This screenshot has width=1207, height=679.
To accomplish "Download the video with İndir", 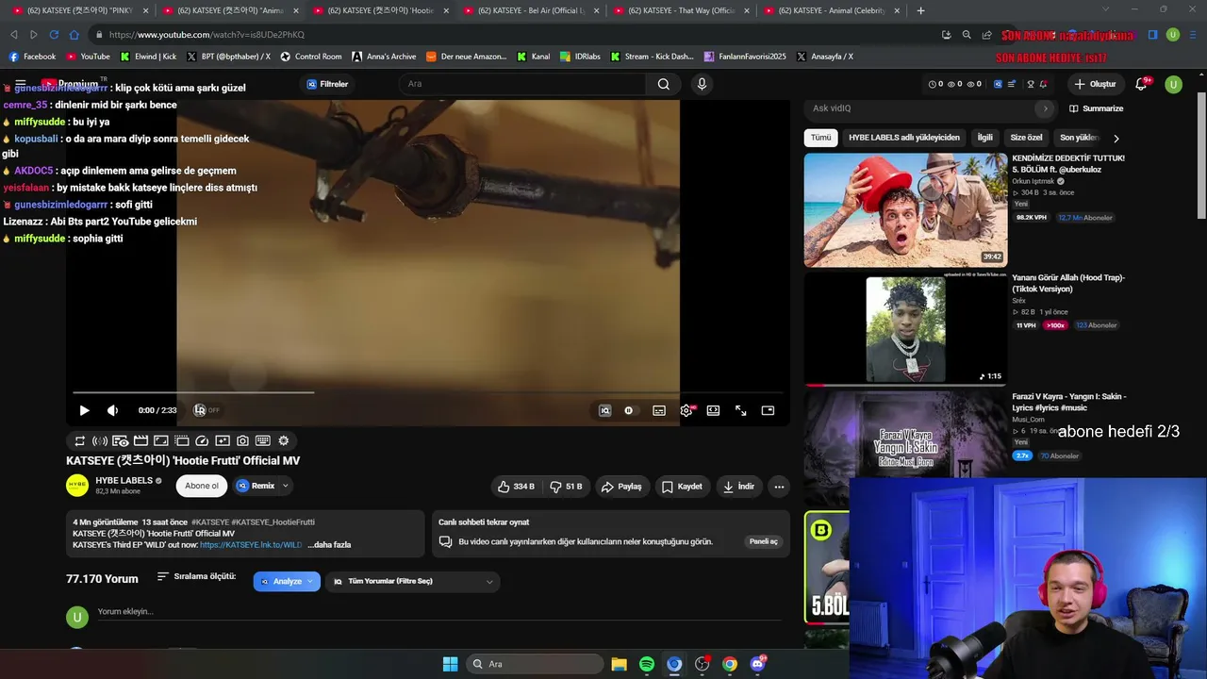I will (738, 487).
